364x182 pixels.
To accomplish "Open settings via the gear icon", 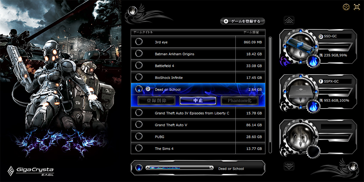I will pyautogui.click(x=346, y=7).
